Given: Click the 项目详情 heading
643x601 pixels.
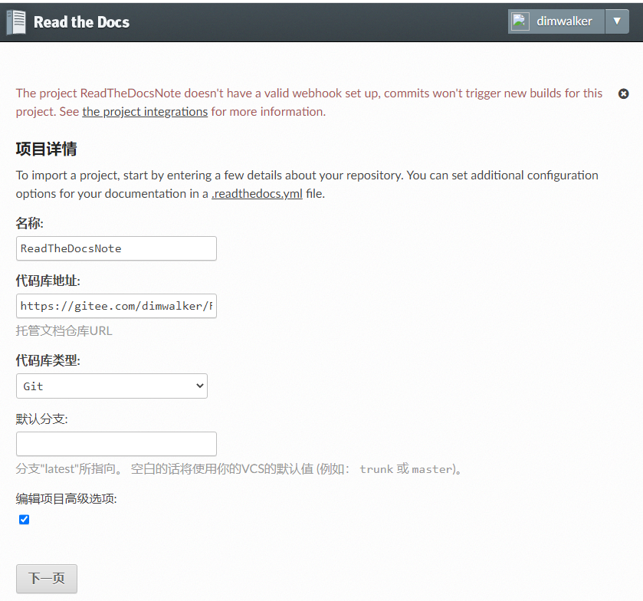Looking at the screenshot, I should coord(46,149).
